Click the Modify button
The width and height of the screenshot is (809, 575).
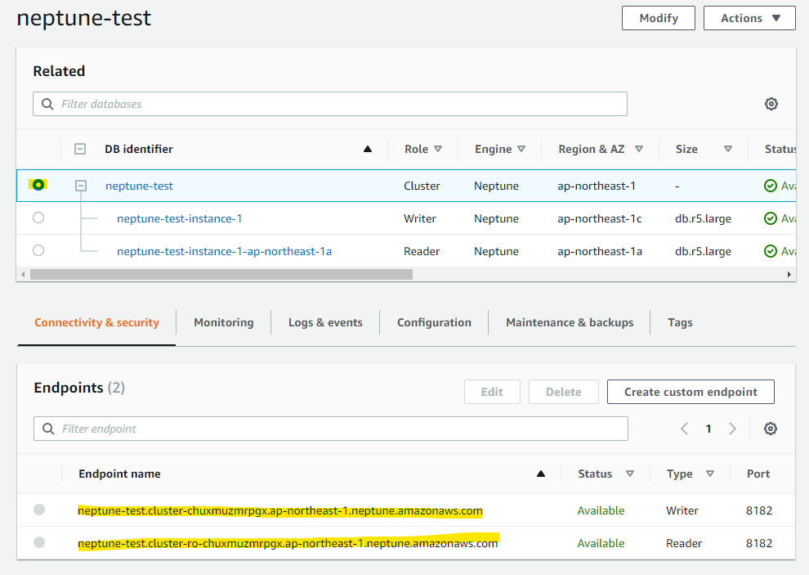(659, 18)
